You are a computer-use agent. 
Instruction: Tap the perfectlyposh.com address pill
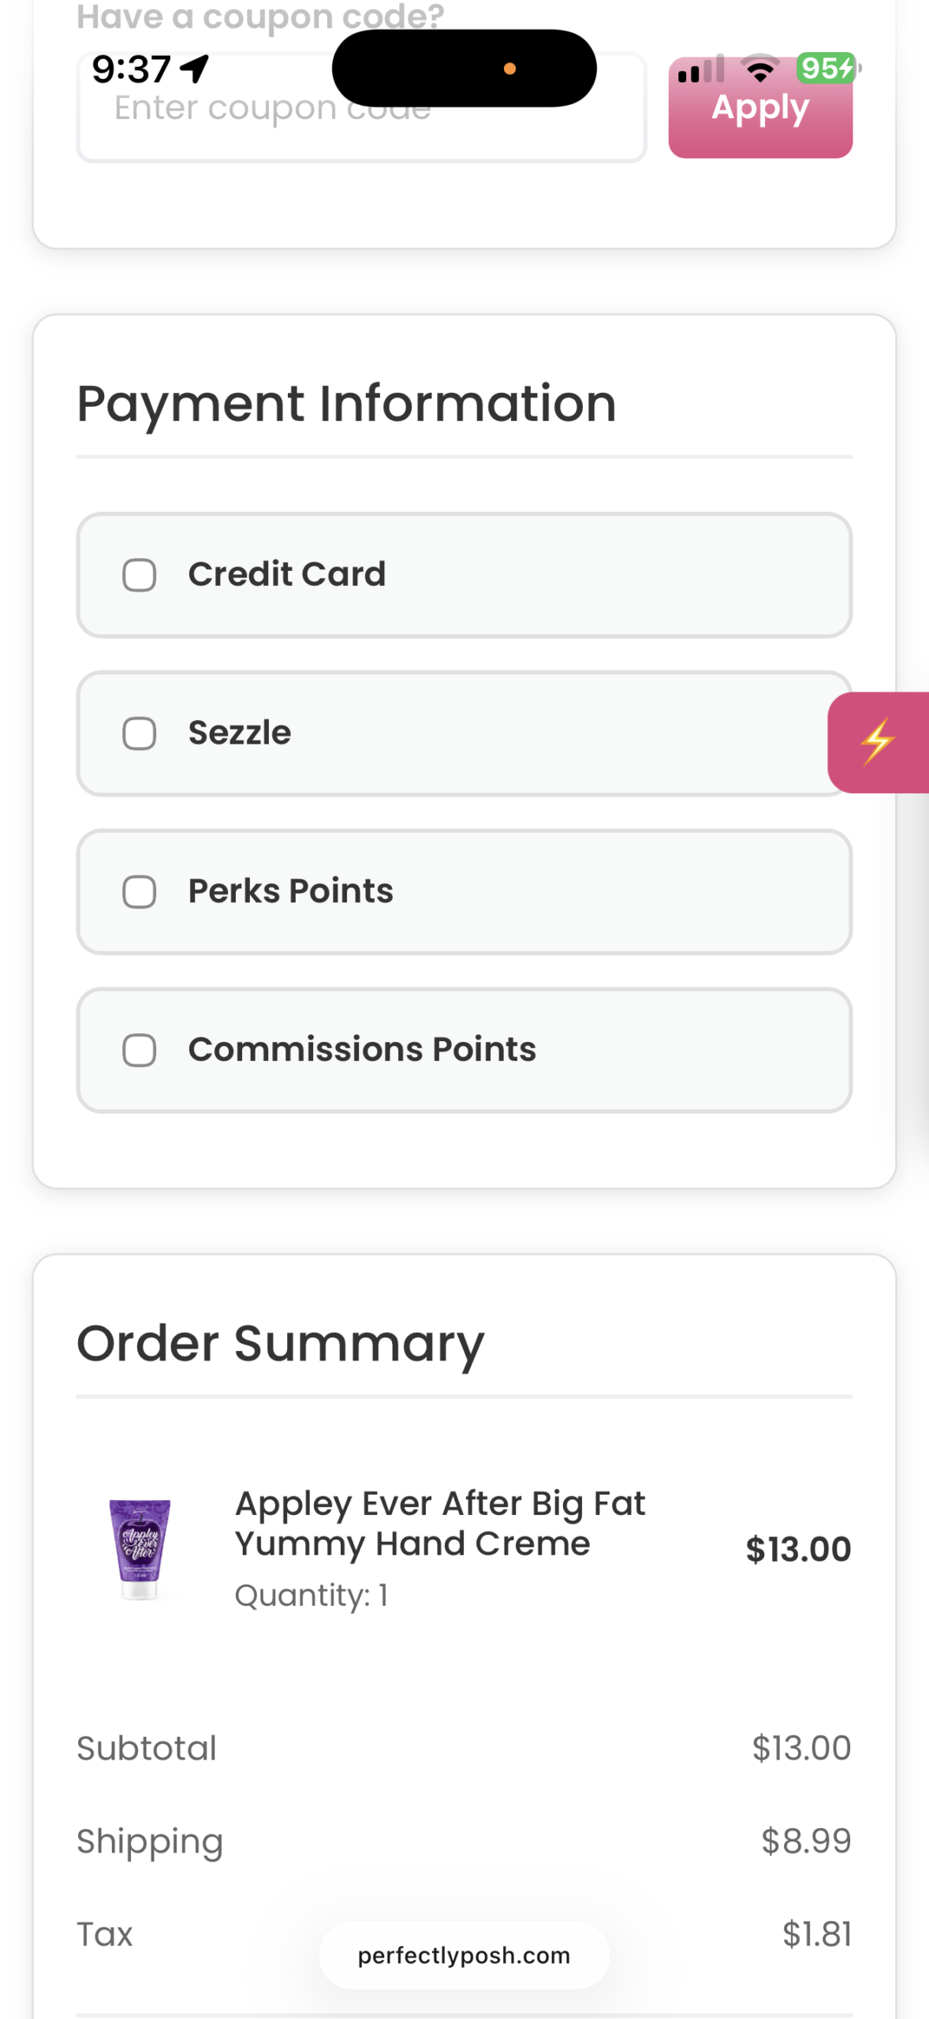464,1955
